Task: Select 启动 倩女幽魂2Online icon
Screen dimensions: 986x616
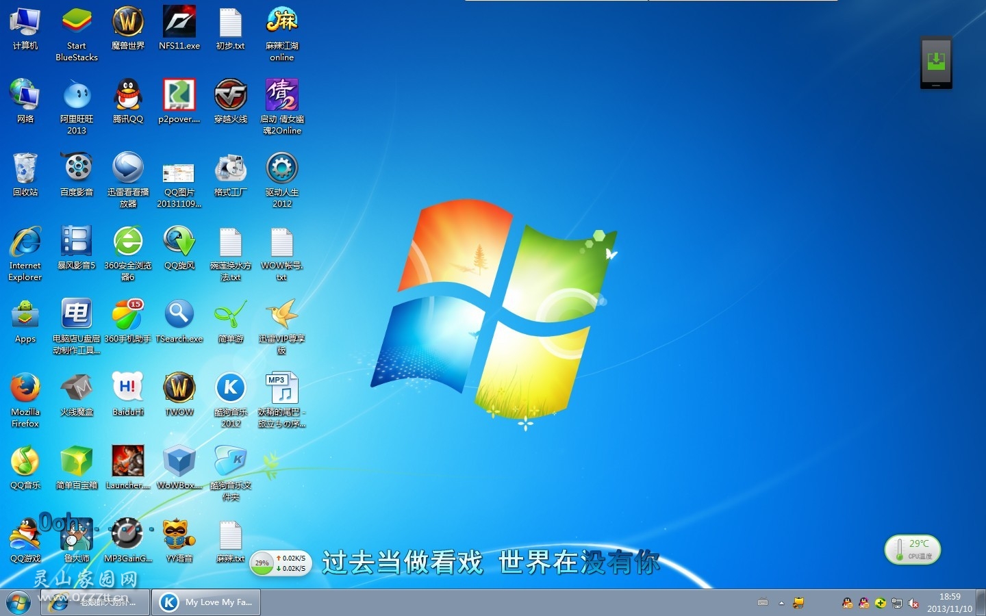Action: coord(282,107)
